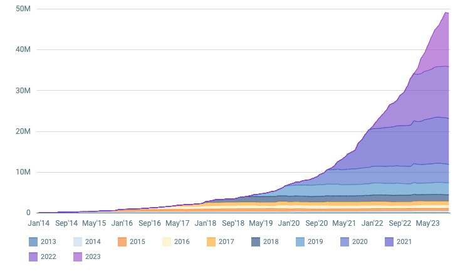
Task: Select the Jan'14 x-axis label
Action: [39, 223]
